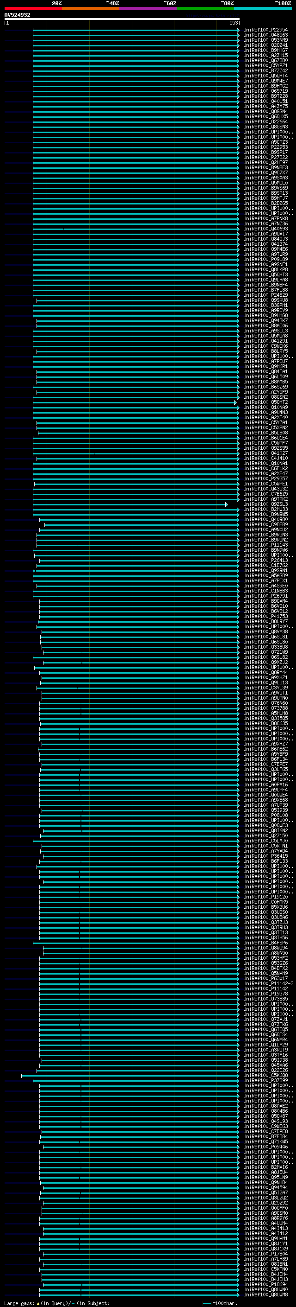Screen dimensions: 296x1307
Task: Click the query end position 553
Action: click(x=234, y=23)
